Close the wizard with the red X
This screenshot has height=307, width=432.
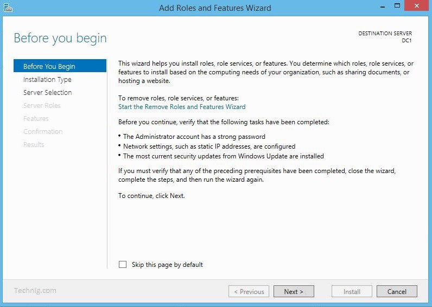tap(417, 5)
